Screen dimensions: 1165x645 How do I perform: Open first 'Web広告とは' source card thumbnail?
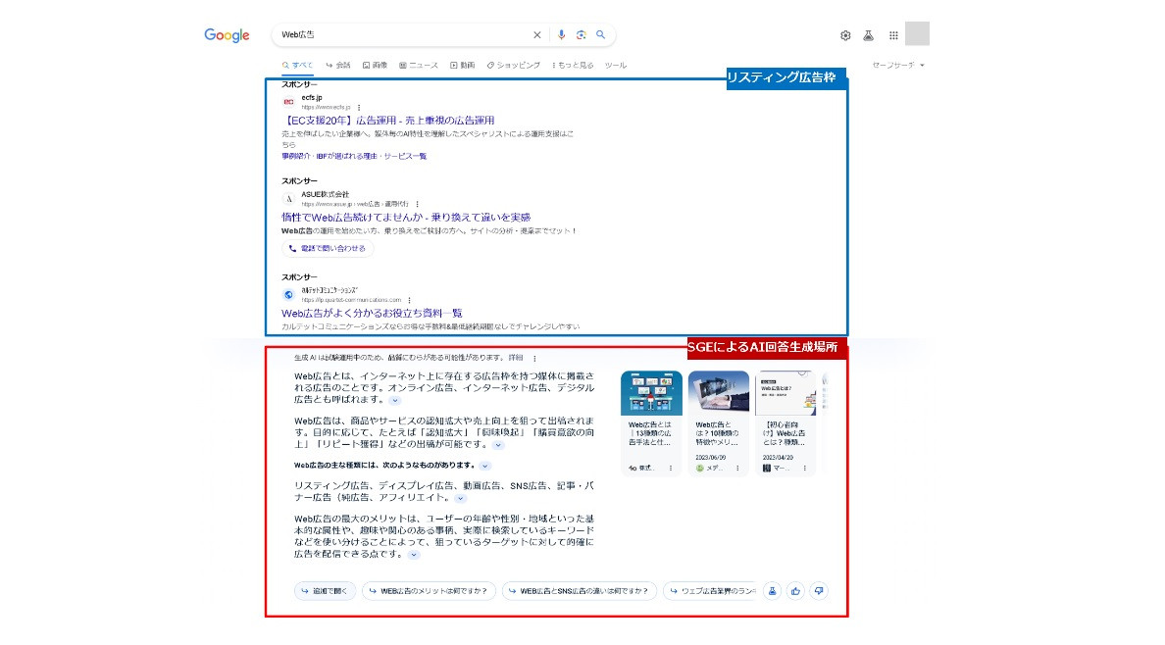click(x=651, y=394)
